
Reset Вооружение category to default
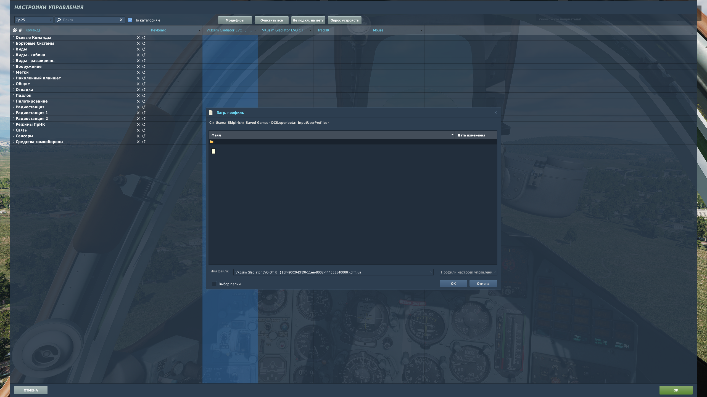pyautogui.click(x=144, y=66)
